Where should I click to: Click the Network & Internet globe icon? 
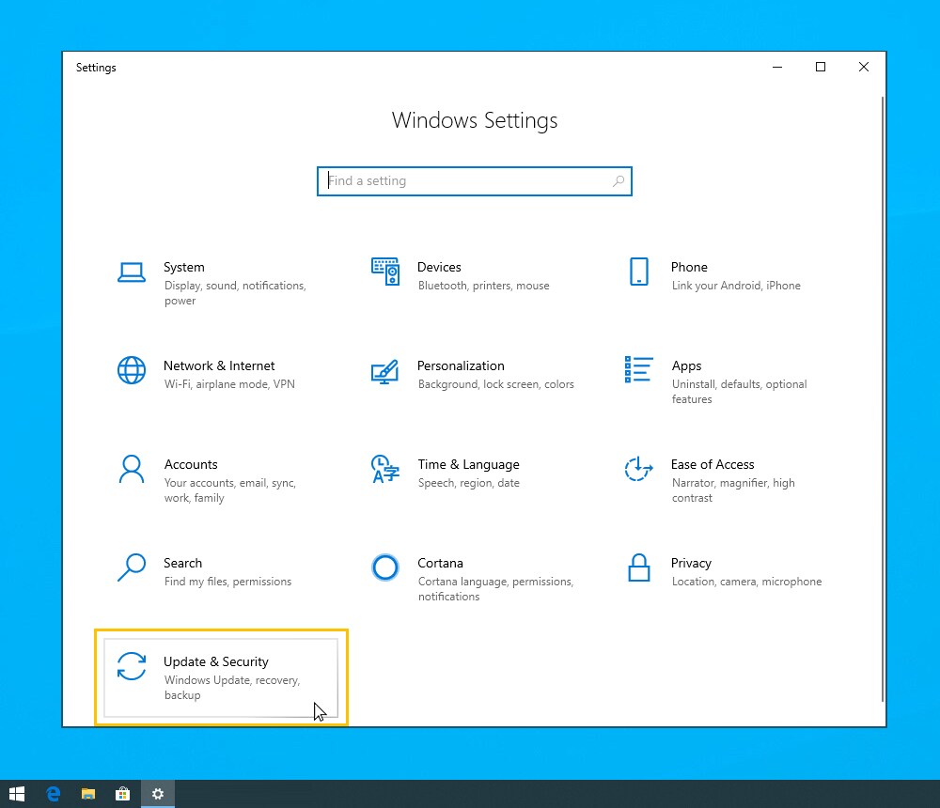click(x=132, y=370)
